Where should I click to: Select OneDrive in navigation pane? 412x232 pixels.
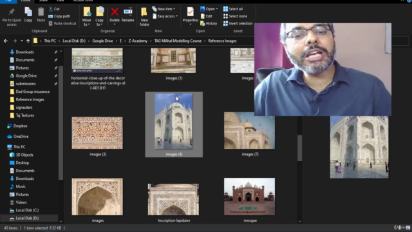click(x=21, y=136)
